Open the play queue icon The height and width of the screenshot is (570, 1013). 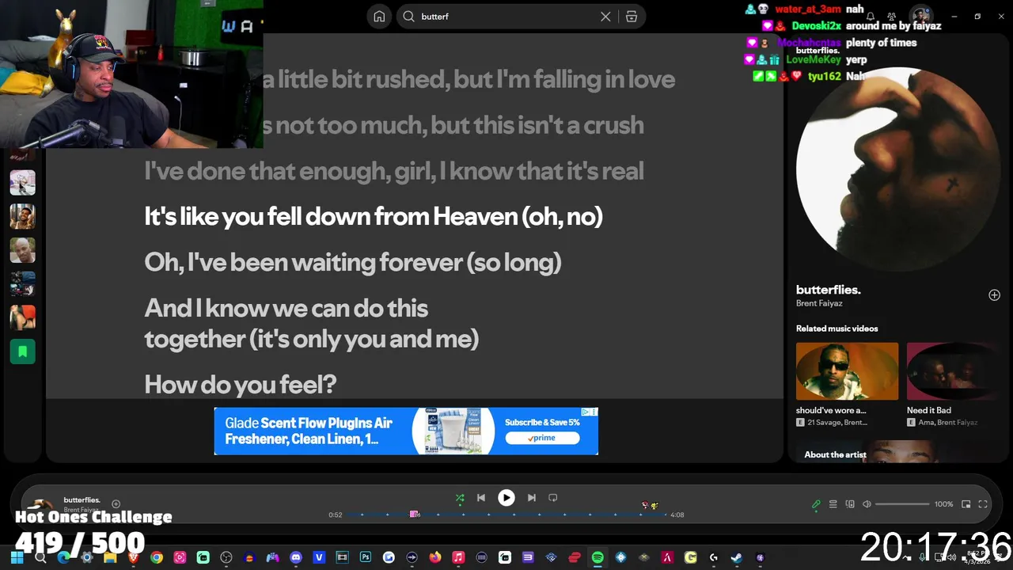(833, 504)
